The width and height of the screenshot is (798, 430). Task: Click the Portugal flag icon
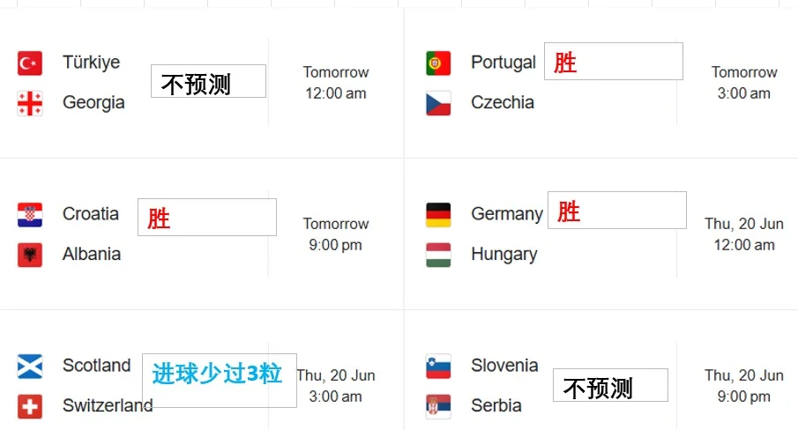click(438, 63)
